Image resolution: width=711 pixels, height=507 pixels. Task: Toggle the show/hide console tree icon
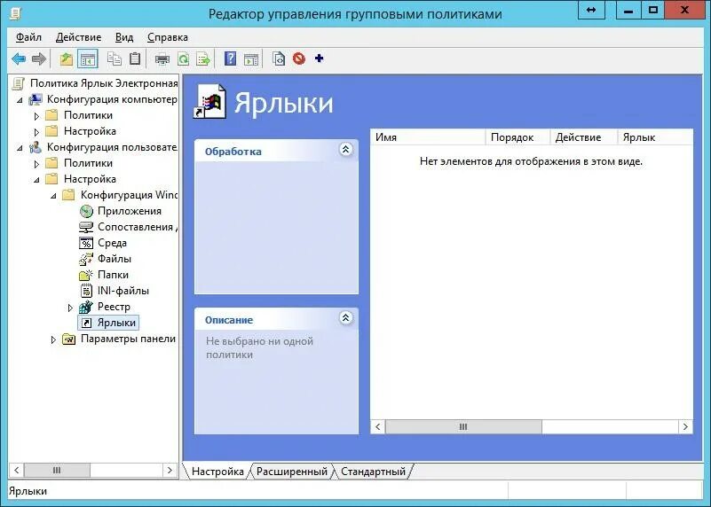(88, 58)
